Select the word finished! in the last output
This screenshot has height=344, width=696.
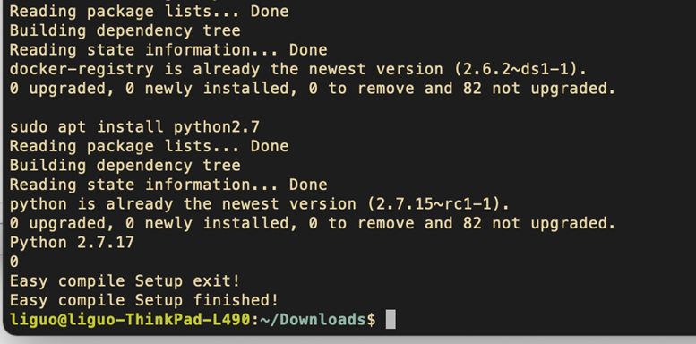(x=236, y=300)
